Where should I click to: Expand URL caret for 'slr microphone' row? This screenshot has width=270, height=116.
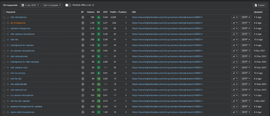[x=202, y=23]
